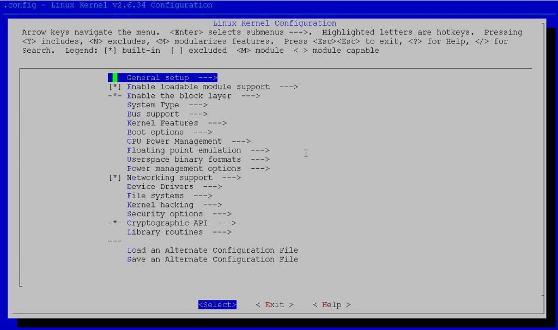Open Power management options submenu

point(198,169)
